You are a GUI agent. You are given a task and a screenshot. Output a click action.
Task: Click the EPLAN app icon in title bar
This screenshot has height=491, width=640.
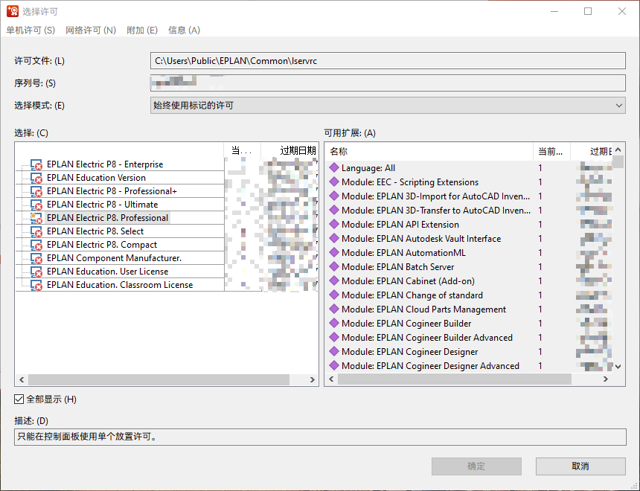pyautogui.click(x=13, y=11)
